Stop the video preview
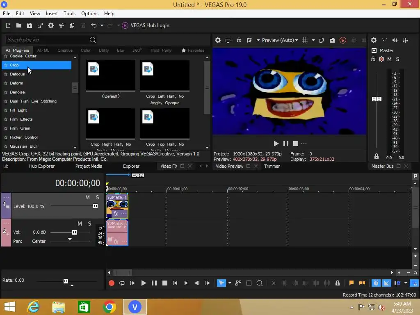Screen dimensions: 420x315 click(x=295, y=144)
